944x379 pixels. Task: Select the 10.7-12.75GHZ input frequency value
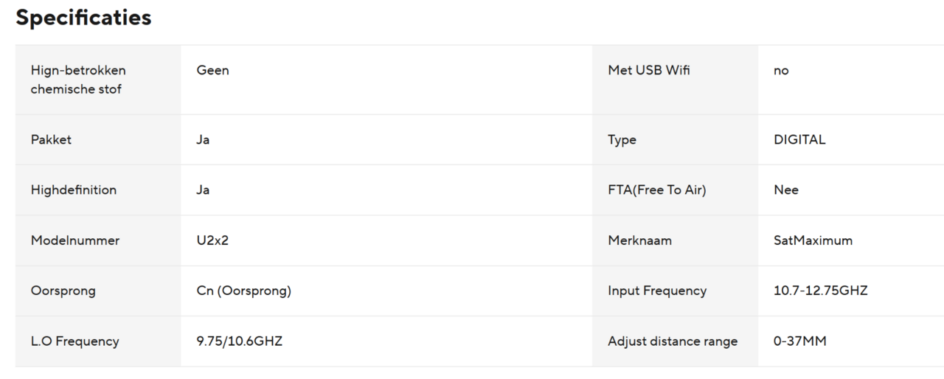pyautogui.click(x=820, y=291)
